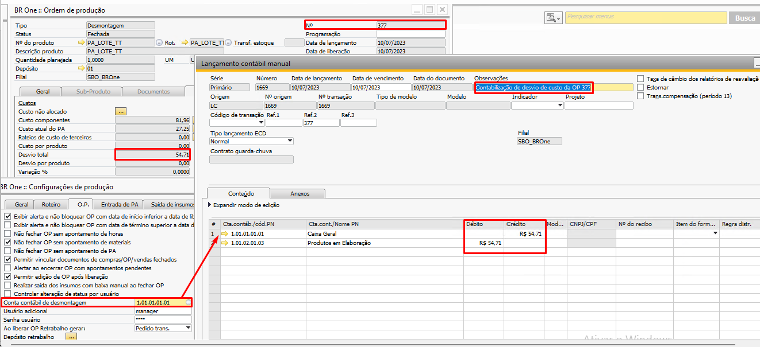This screenshot has height=347, width=760.
Task: Open chooser icon after Rot. PA_LOTE_TT field
Action: pyautogui.click(x=229, y=42)
